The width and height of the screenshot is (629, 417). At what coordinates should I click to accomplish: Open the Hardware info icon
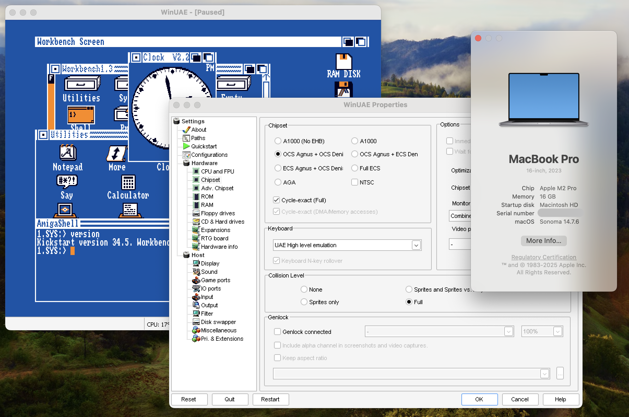coord(196,247)
